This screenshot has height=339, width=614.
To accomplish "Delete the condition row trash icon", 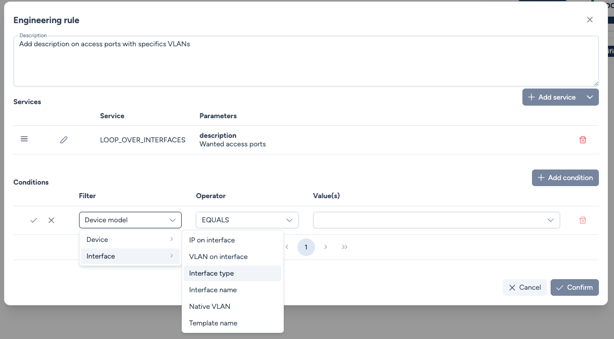I will pyautogui.click(x=582, y=220).
